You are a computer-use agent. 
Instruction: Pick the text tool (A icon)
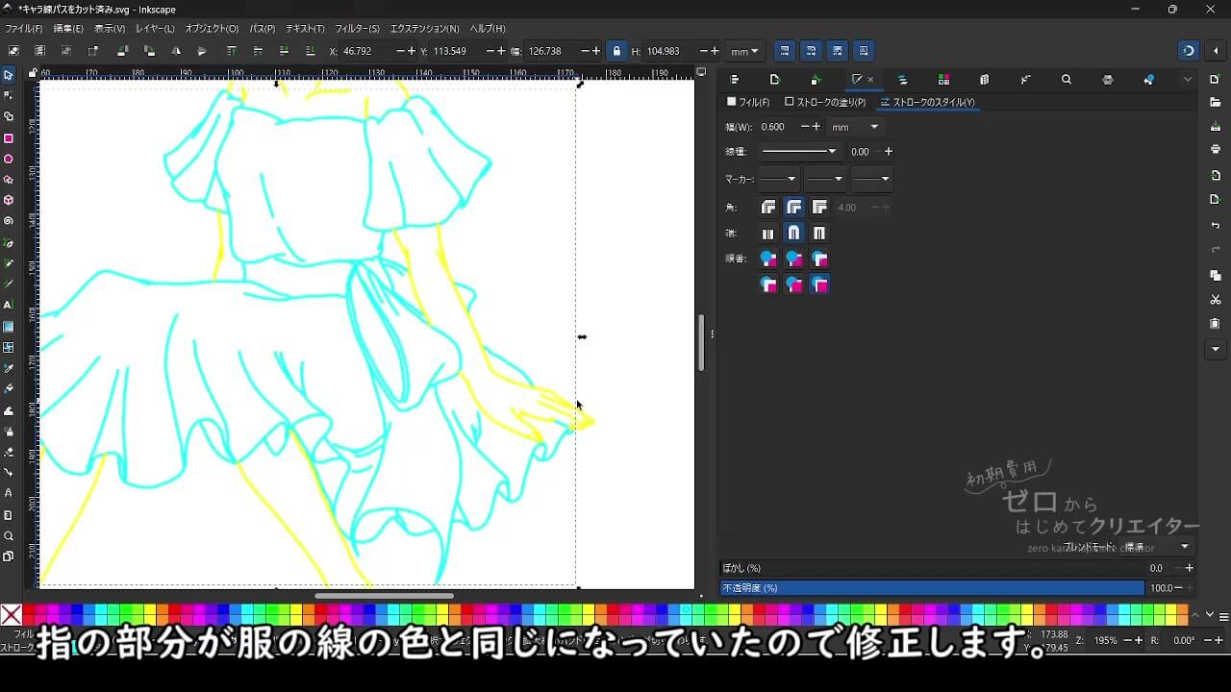(x=9, y=305)
